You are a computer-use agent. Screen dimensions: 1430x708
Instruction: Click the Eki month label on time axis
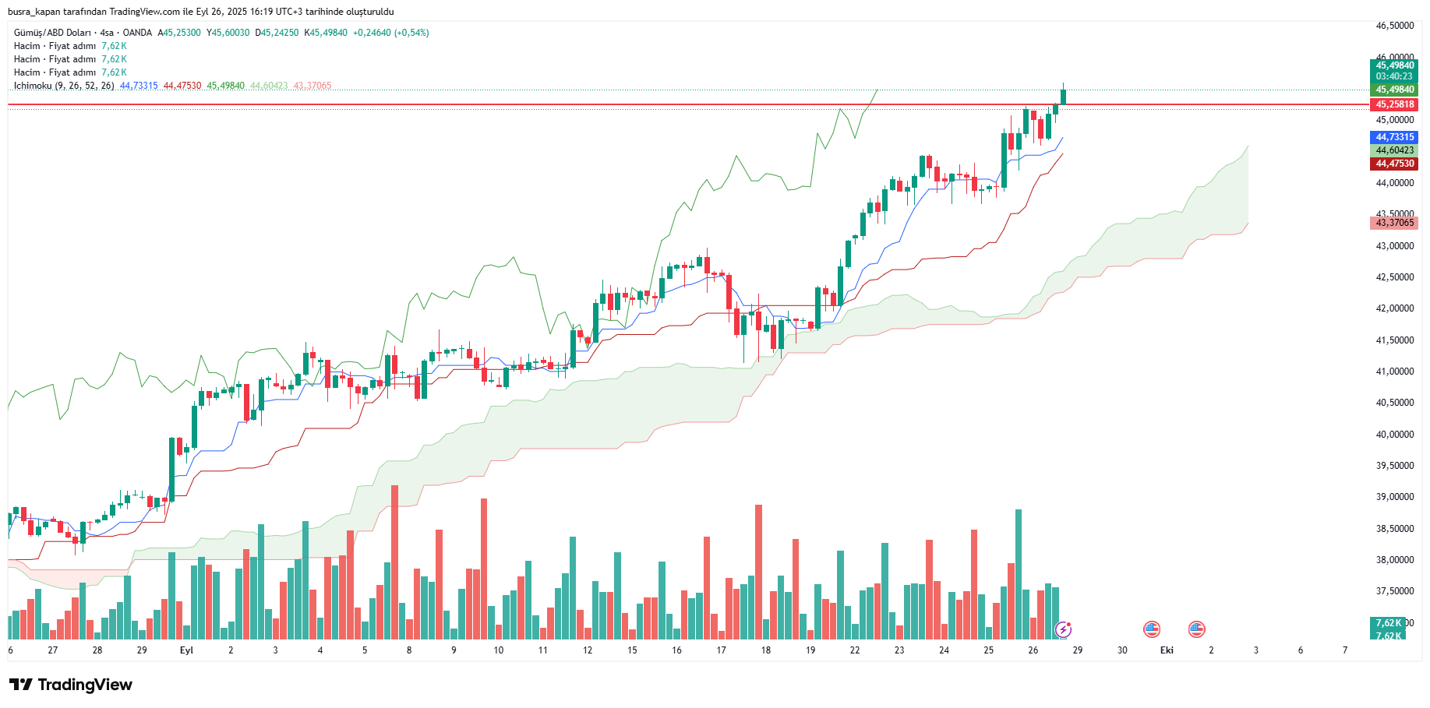(1167, 650)
